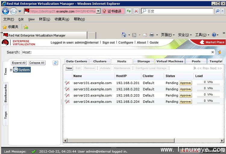Open search provider dropdown arrow
226x154 pixels.
click(222, 11)
